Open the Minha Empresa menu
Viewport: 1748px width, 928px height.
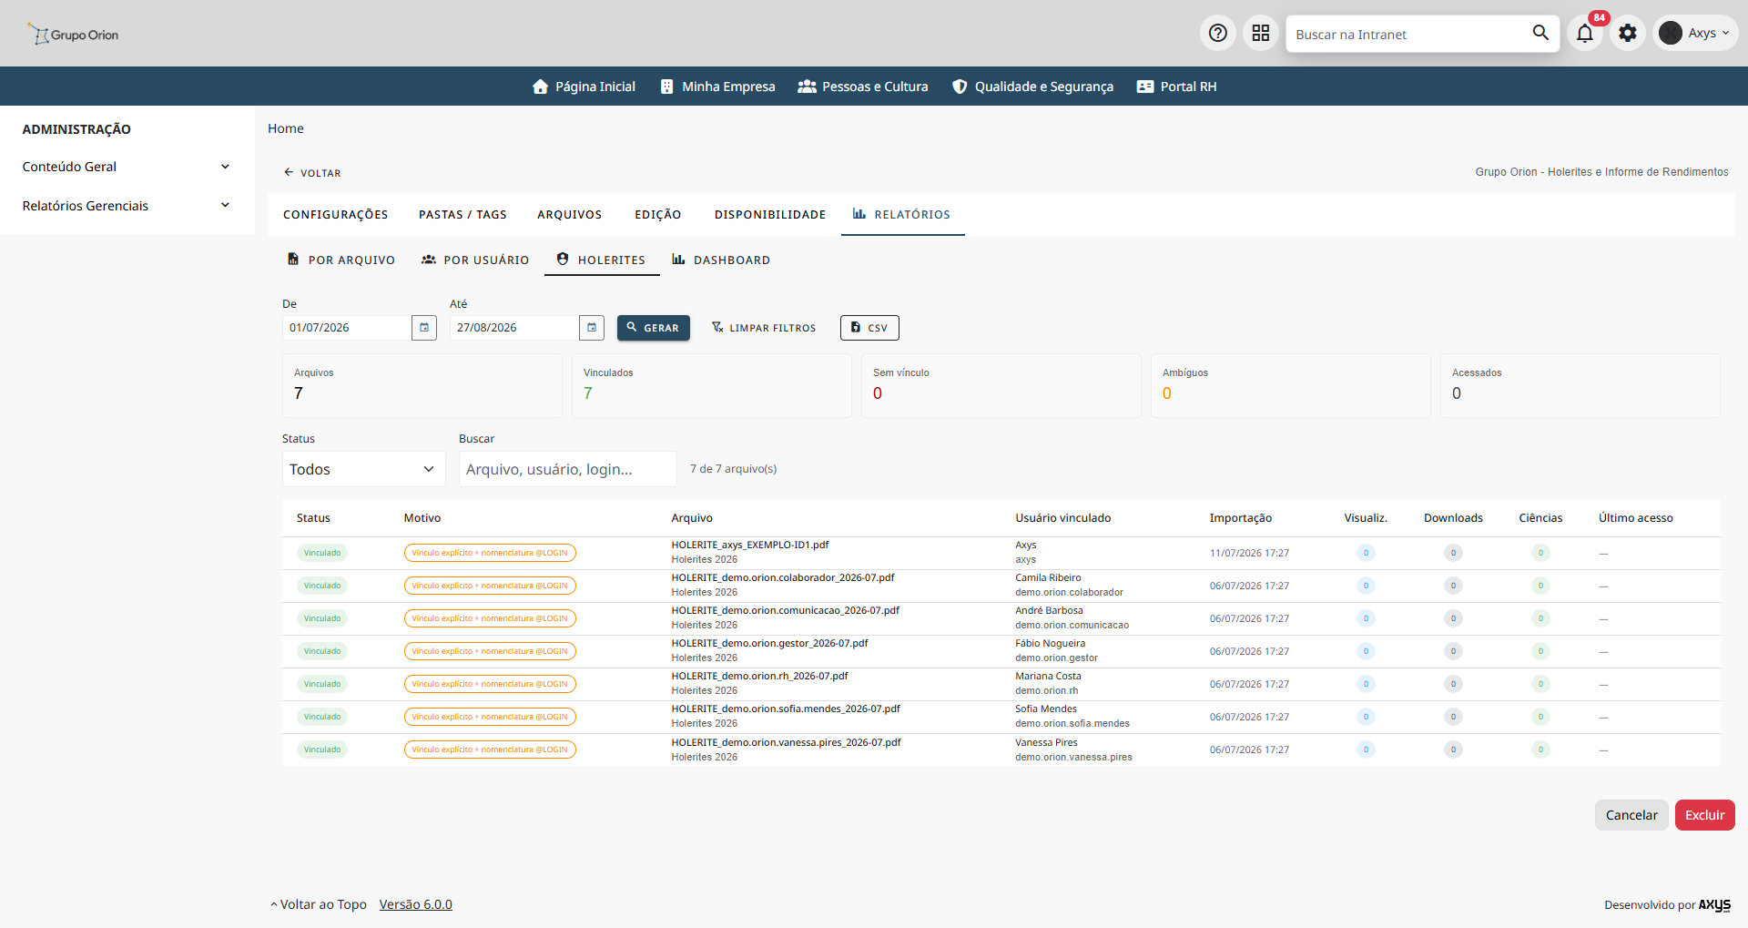(x=717, y=87)
